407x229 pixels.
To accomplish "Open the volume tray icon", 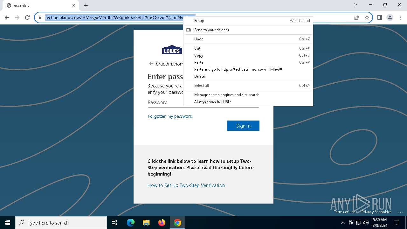I will click(x=366, y=223).
